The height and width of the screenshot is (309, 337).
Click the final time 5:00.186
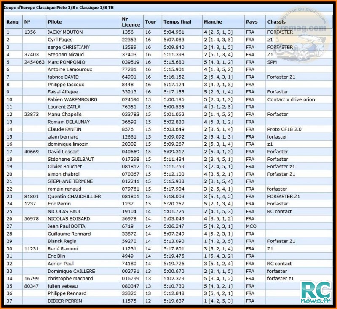pos(174,100)
